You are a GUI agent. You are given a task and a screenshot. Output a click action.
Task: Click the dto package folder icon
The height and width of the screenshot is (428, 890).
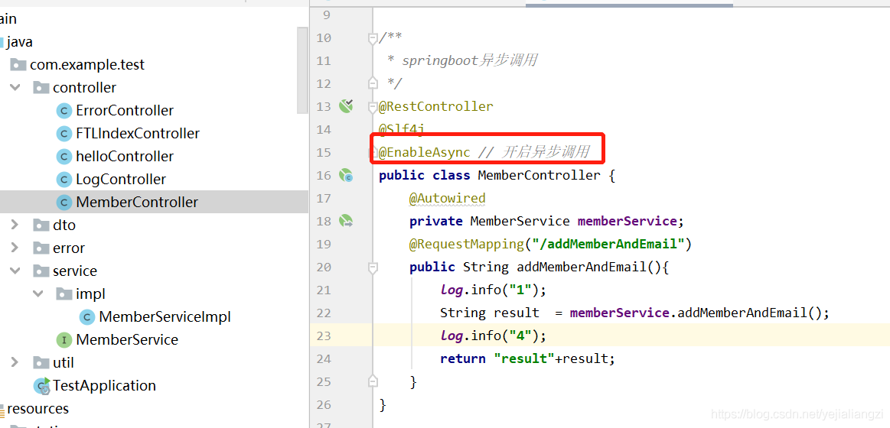coord(41,225)
